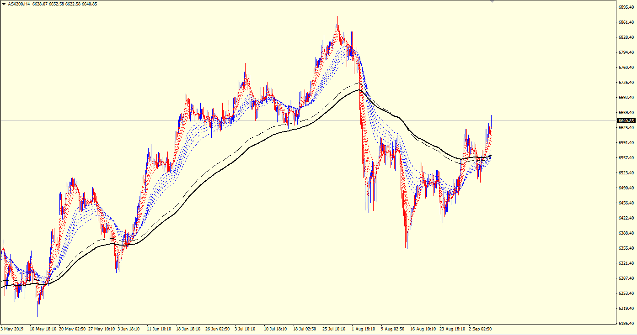Click the 6490.40 price axis label

(626, 188)
